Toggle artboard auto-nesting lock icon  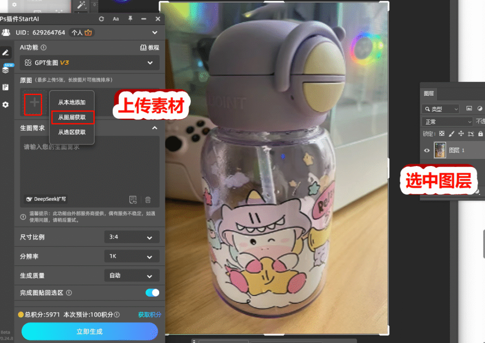click(x=471, y=134)
